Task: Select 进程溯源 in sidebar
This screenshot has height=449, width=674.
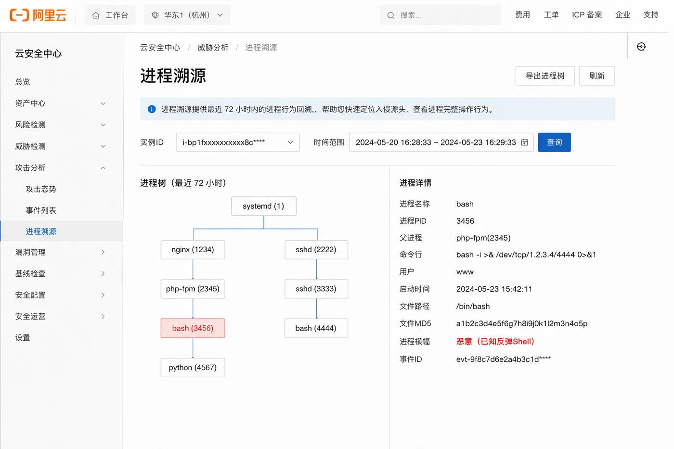Action: (62, 231)
